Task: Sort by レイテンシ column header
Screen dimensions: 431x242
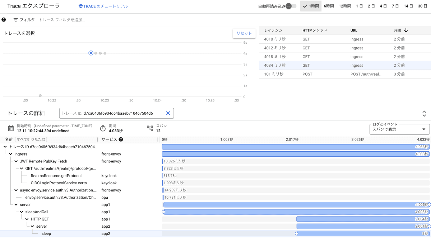Action: (273, 30)
